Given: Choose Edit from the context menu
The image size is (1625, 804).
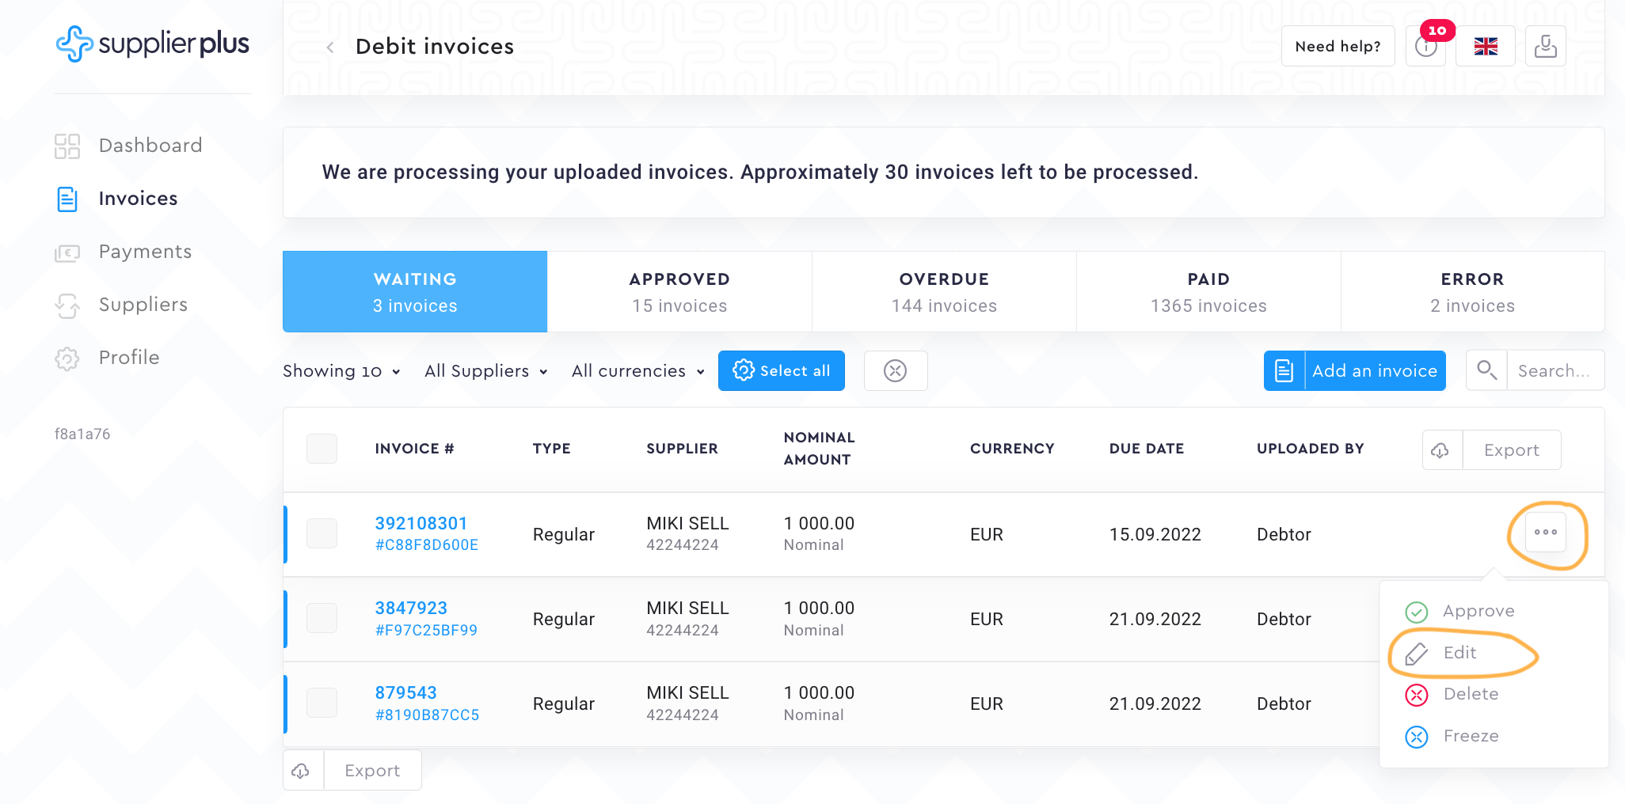Looking at the screenshot, I should pyautogui.click(x=1459, y=653).
